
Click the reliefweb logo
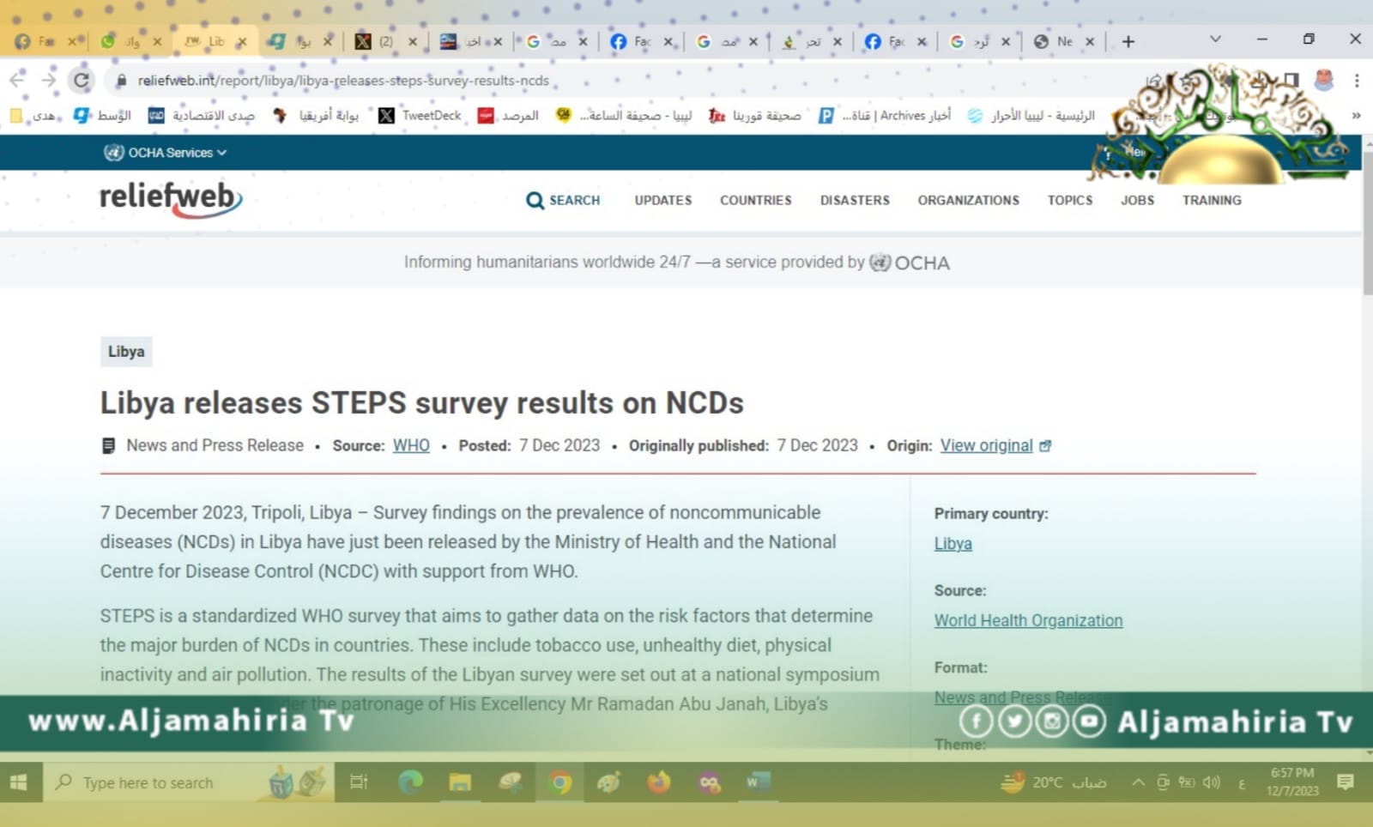171,199
